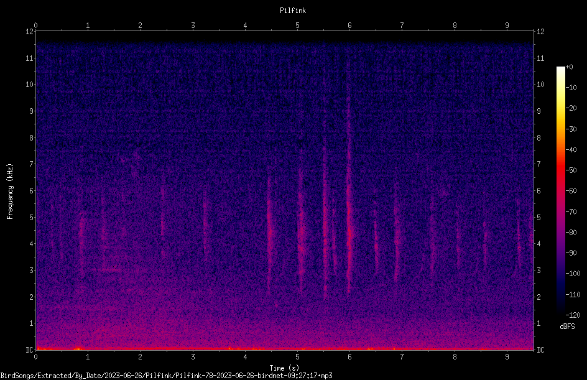Click the "Time (s)" axis label
The height and width of the screenshot is (380, 587).
(284, 368)
